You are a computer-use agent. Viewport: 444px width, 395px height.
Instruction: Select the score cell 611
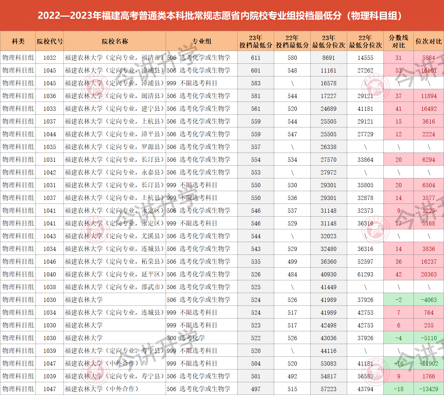pos(256,58)
